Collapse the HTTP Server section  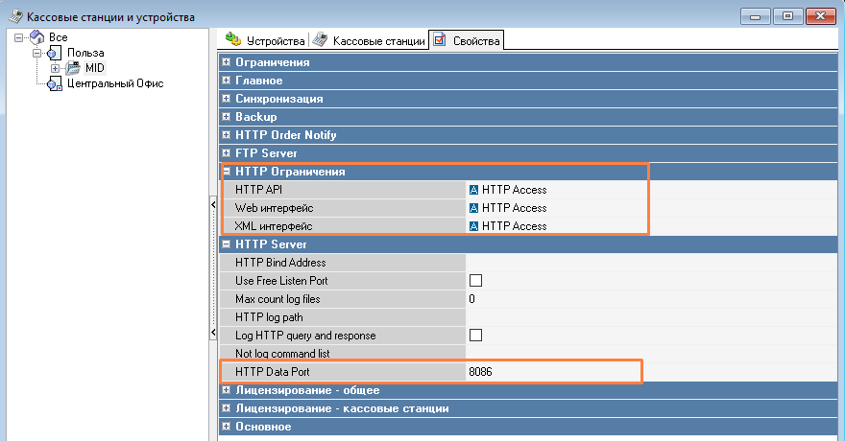click(x=227, y=244)
